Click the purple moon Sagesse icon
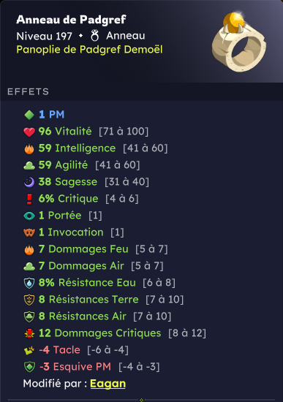 [x=29, y=182]
